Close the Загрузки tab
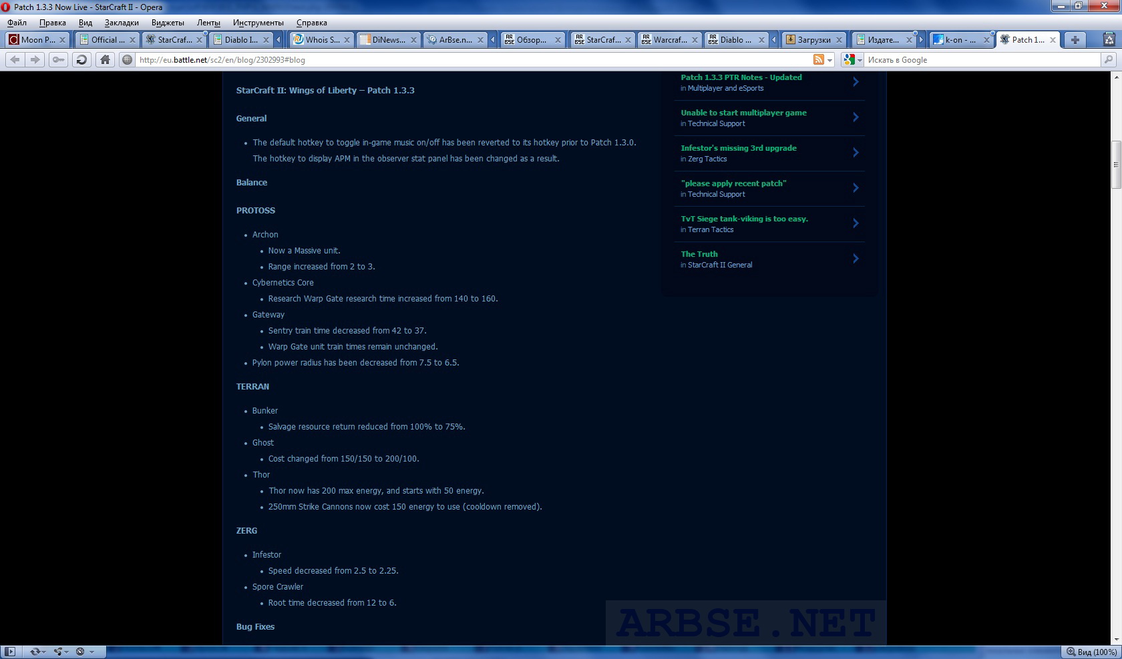 click(x=839, y=40)
